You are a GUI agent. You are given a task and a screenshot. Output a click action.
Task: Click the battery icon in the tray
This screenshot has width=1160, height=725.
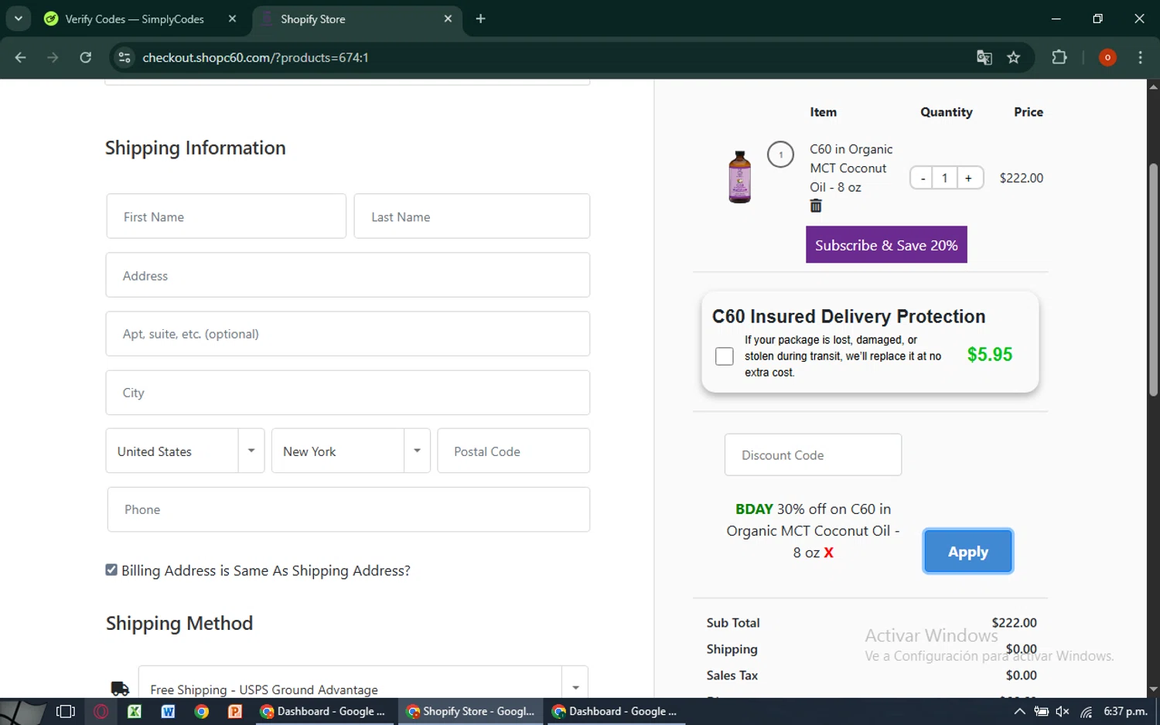(x=1042, y=712)
